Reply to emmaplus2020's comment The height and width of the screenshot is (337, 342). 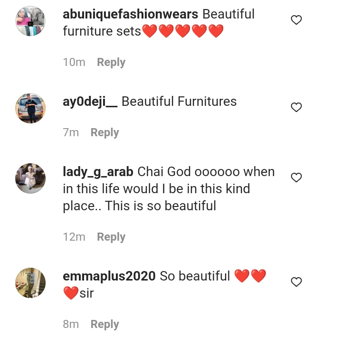(104, 324)
